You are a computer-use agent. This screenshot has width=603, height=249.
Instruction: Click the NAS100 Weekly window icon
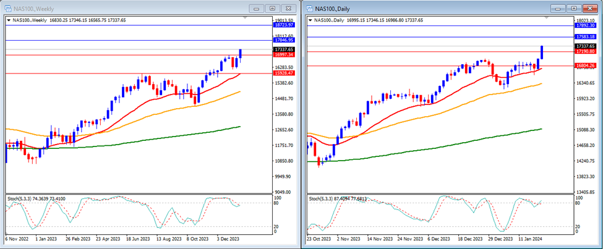(x=7, y=9)
